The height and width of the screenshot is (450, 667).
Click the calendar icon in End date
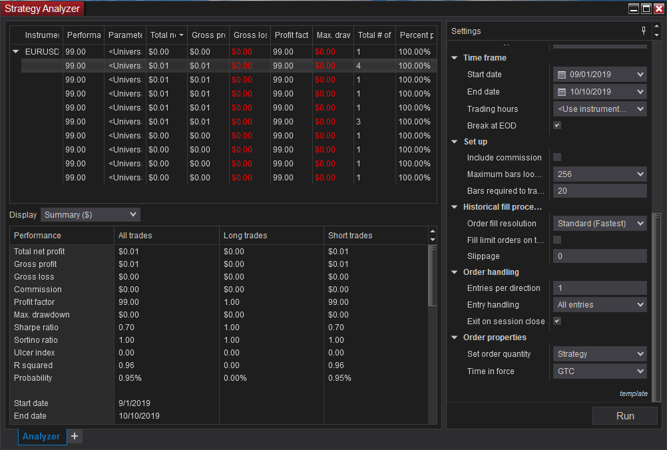[562, 92]
